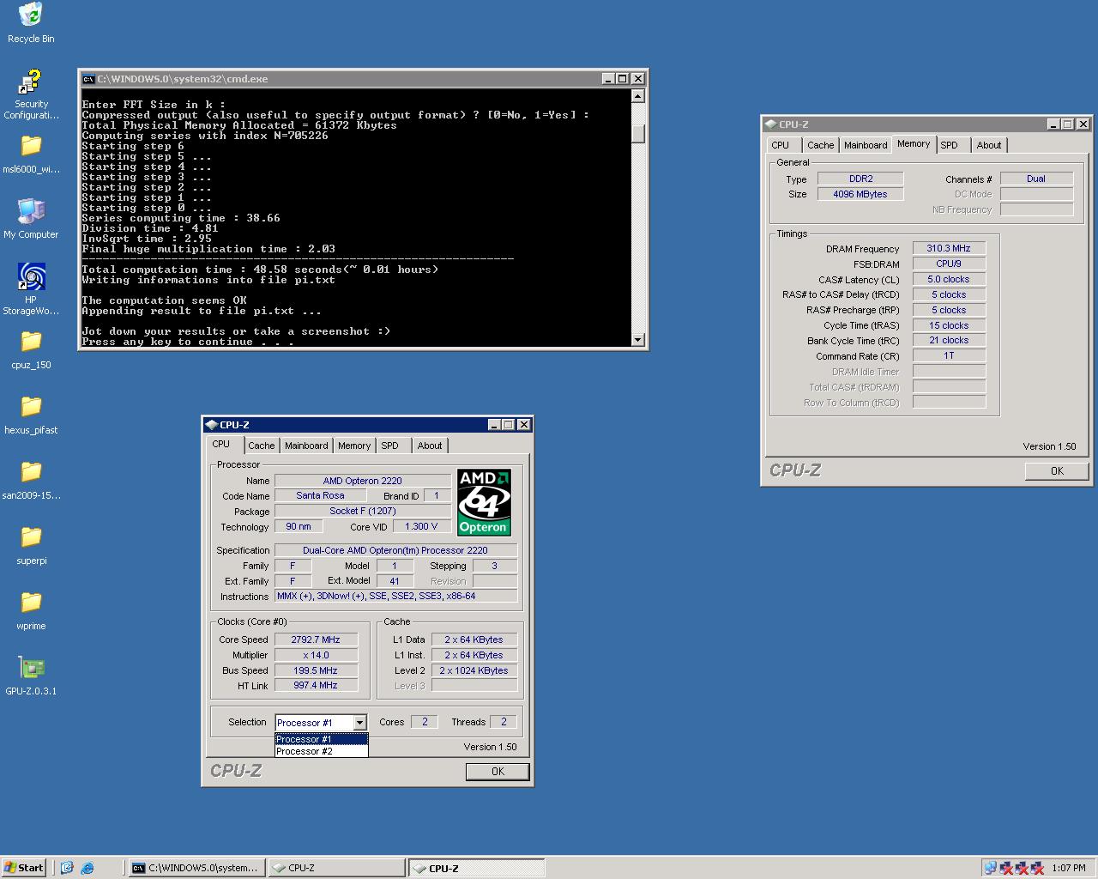The image size is (1098, 879).
Task: Select the msl6000_wi... folder icon
Action: tap(31, 146)
